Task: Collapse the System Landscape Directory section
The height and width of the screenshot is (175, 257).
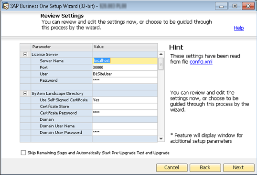Action: point(25,94)
